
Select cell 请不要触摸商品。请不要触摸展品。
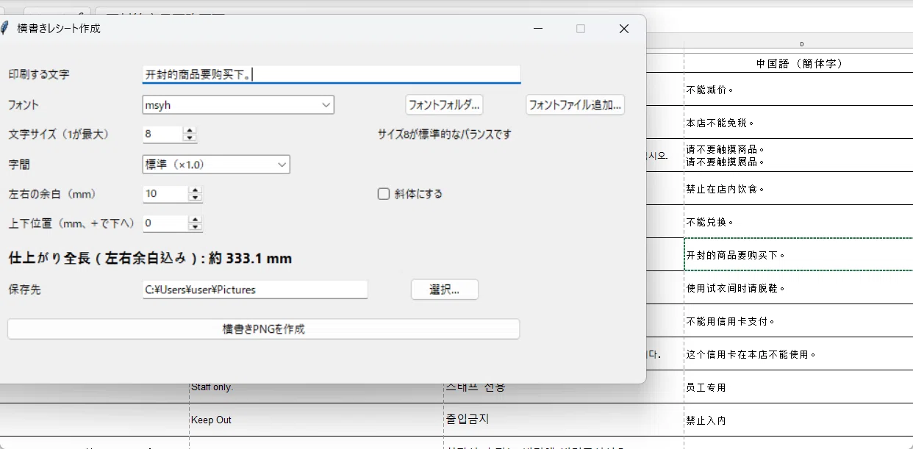click(798, 155)
